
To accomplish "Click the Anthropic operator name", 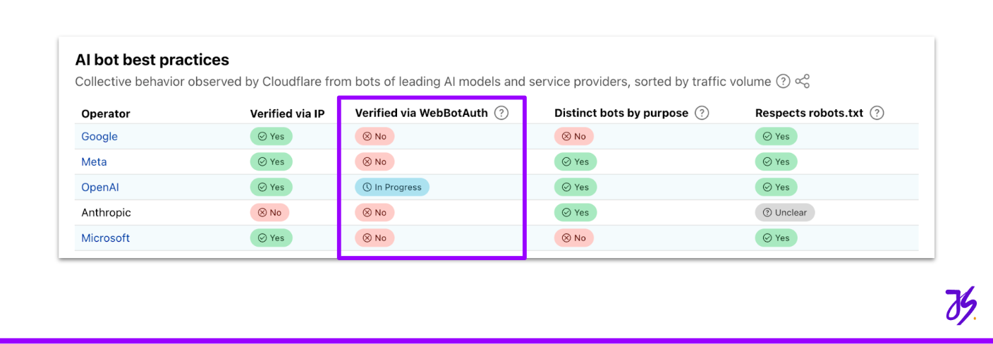I will [106, 213].
